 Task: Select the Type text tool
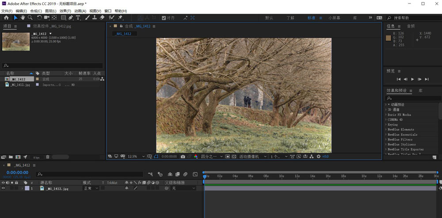[x=78, y=18]
